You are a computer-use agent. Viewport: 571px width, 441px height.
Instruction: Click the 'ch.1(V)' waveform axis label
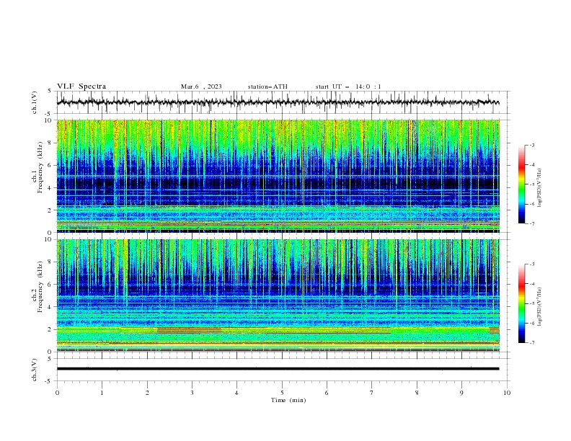tap(35, 102)
